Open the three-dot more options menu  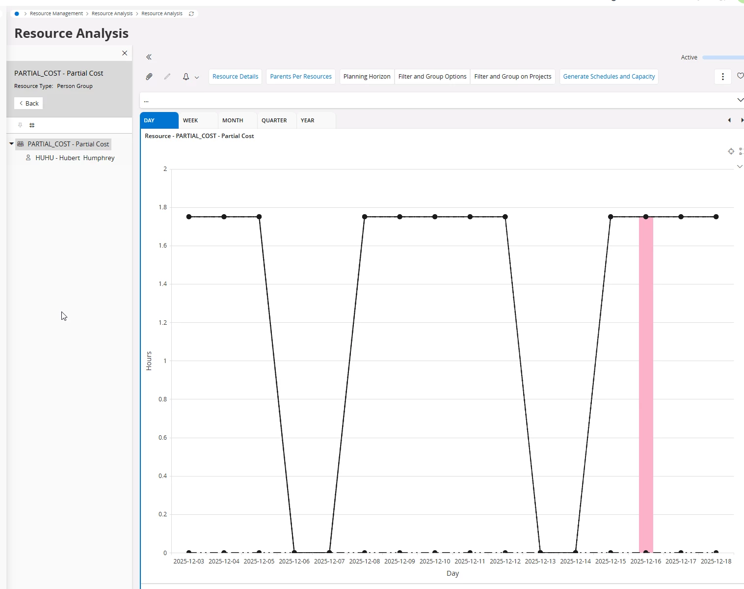[722, 77]
